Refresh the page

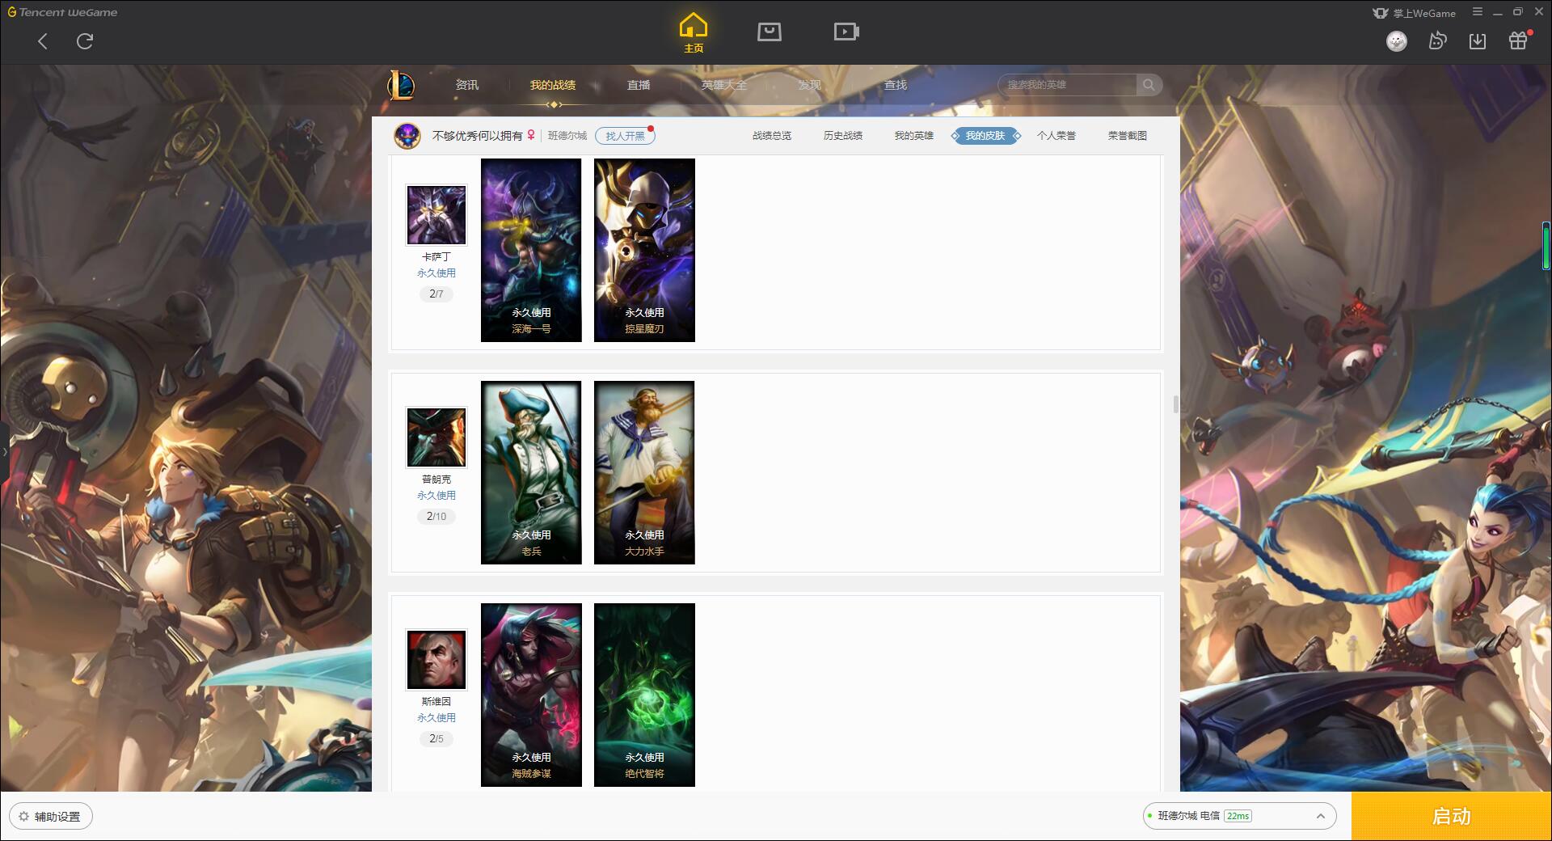coord(85,41)
